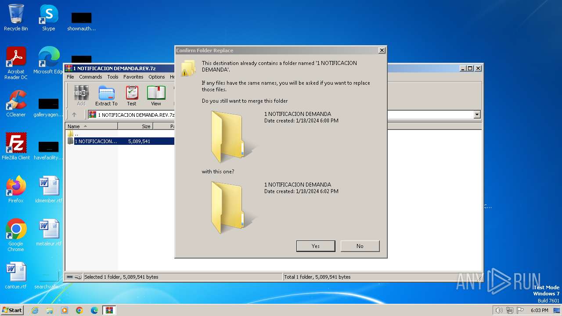Click the View toolbar icon

point(156,96)
